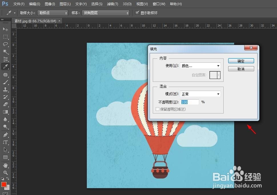Select the Path Selection tool

5,149
